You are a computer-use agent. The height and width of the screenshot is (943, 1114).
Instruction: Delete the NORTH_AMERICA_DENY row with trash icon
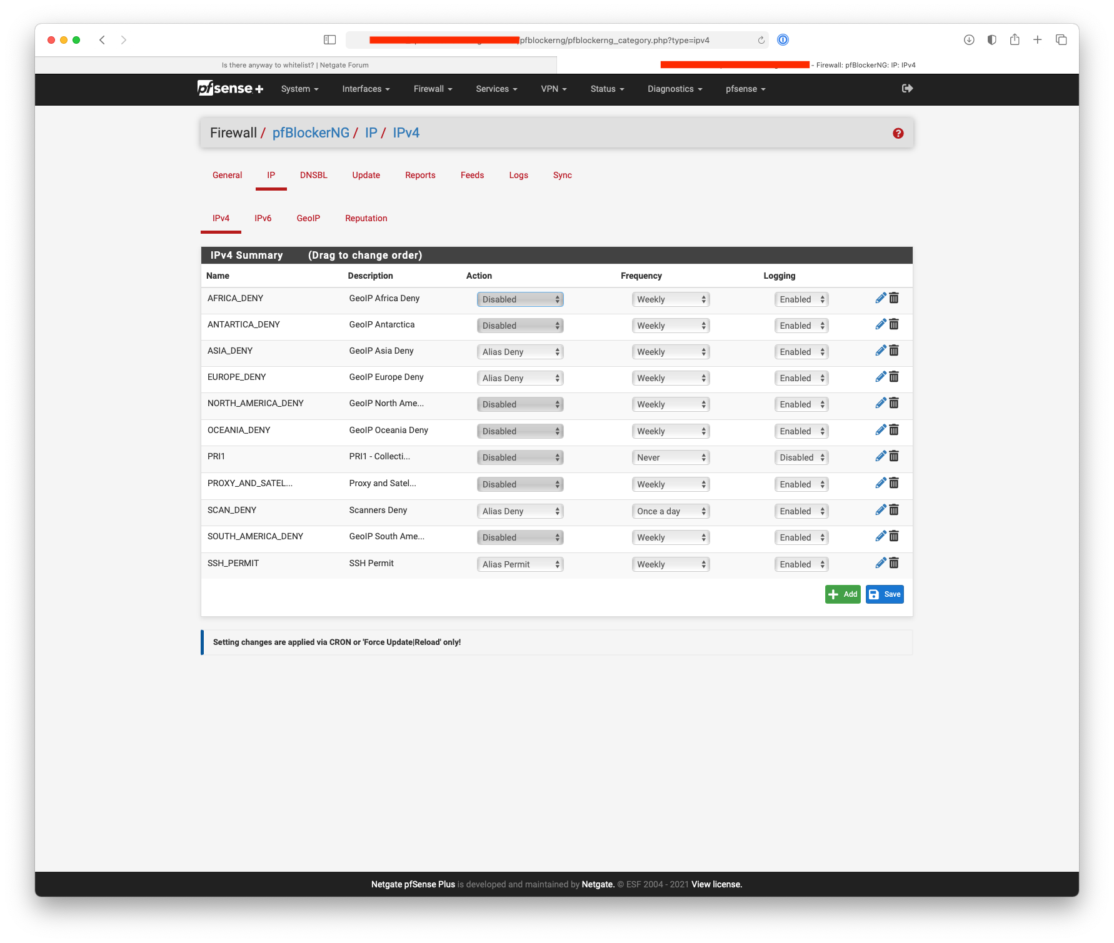pyautogui.click(x=894, y=403)
